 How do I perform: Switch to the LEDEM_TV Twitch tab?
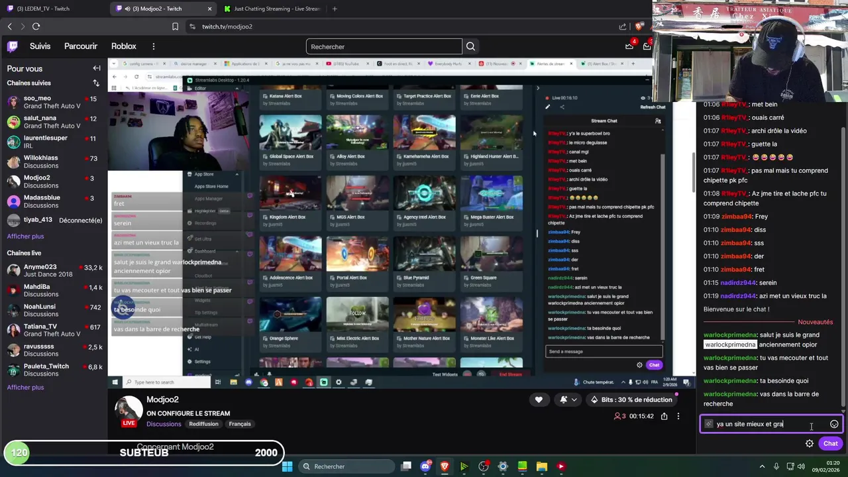[53, 9]
